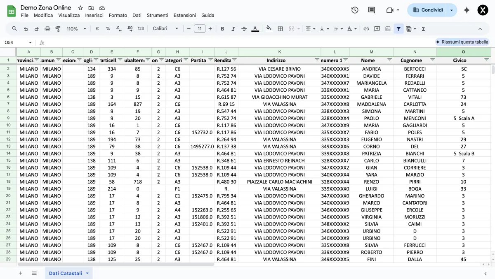The height and width of the screenshot is (279, 495).
Task: Select the paint format roller
Action: point(58,29)
